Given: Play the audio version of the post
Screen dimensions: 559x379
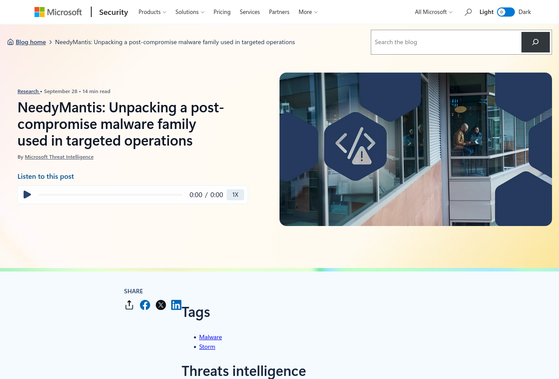Looking at the screenshot, I should (x=27, y=195).
